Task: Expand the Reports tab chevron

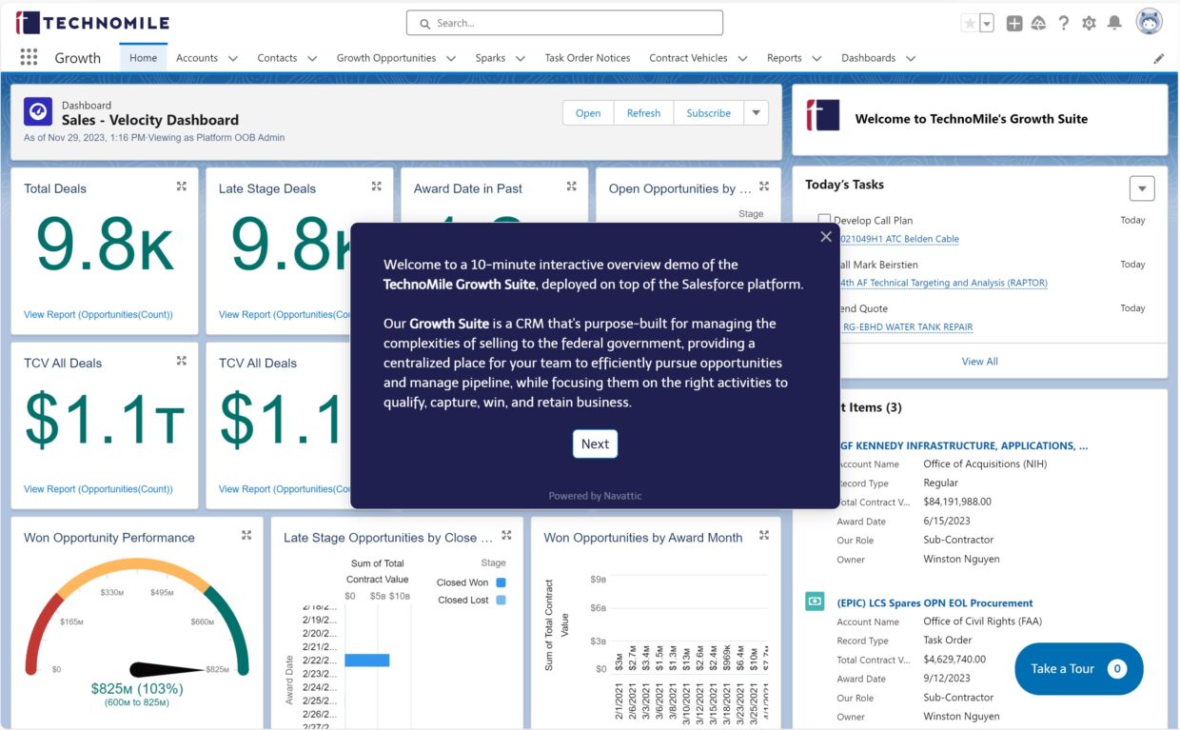Action: [816, 58]
